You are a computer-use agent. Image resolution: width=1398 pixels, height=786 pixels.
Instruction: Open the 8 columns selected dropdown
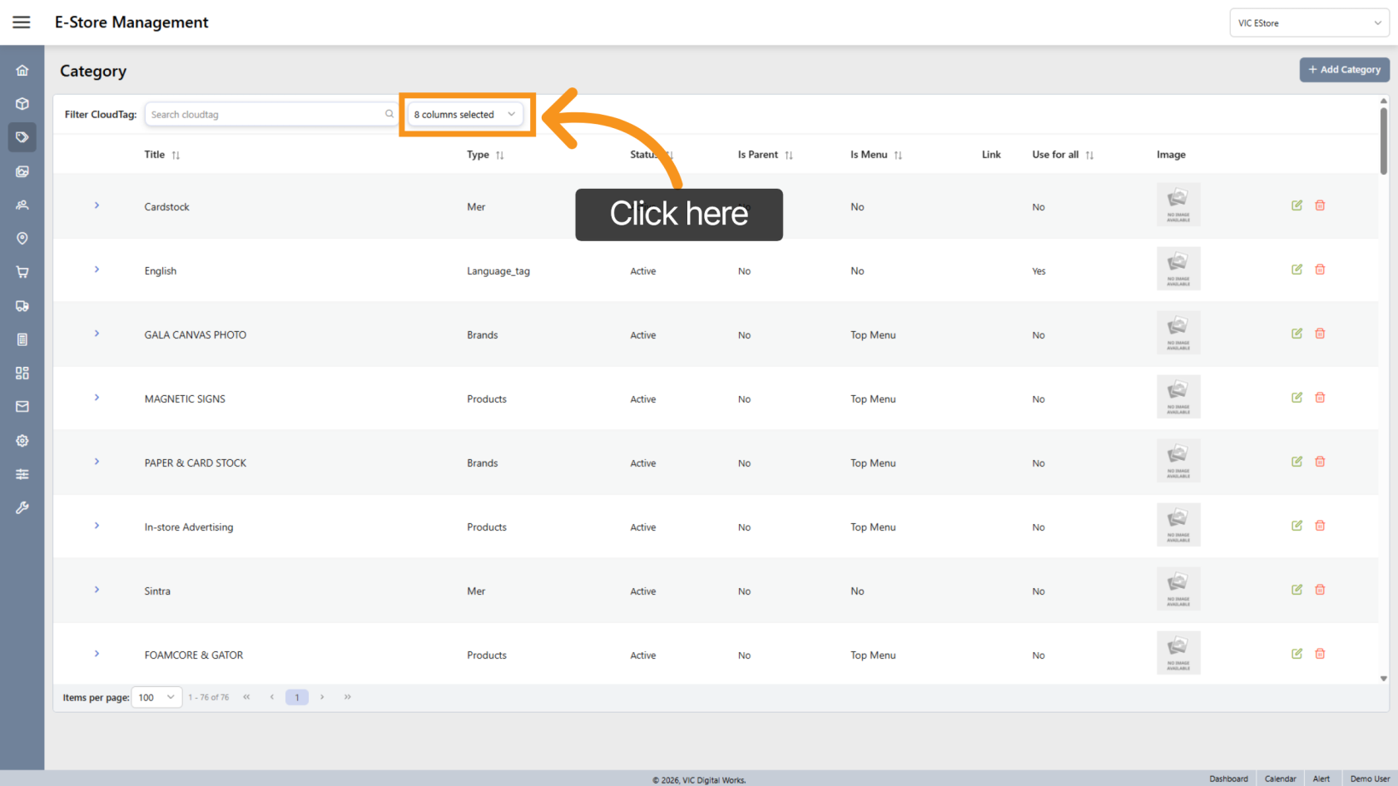pyautogui.click(x=465, y=115)
